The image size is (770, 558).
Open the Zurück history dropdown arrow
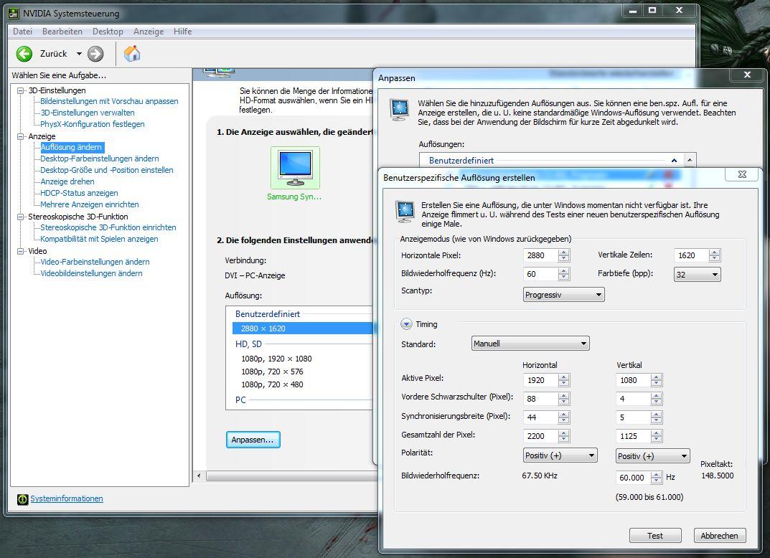(x=79, y=54)
